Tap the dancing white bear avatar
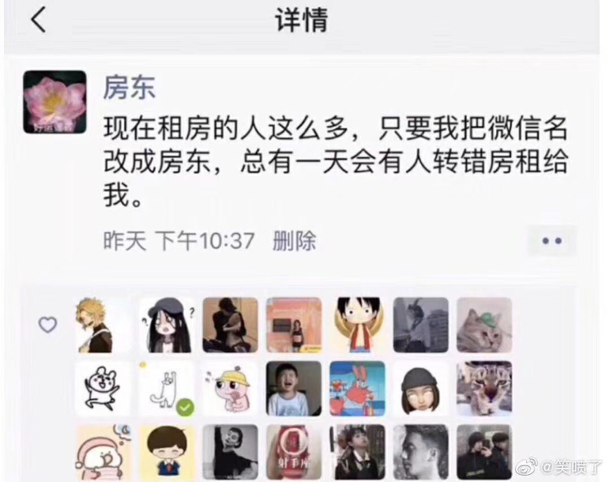The image size is (609, 482). pyautogui.click(x=103, y=388)
